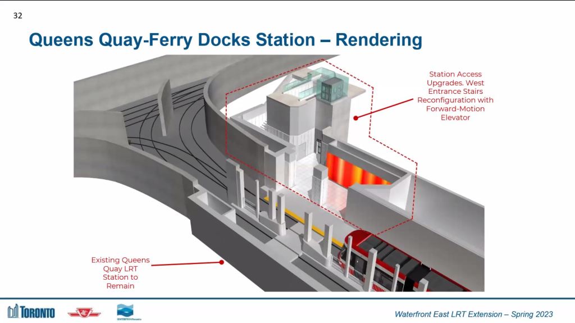This screenshot has height=323, width=575.
Task: Click the Waterfront East LRT Extension footer text
Action: (x=473, y=313)
